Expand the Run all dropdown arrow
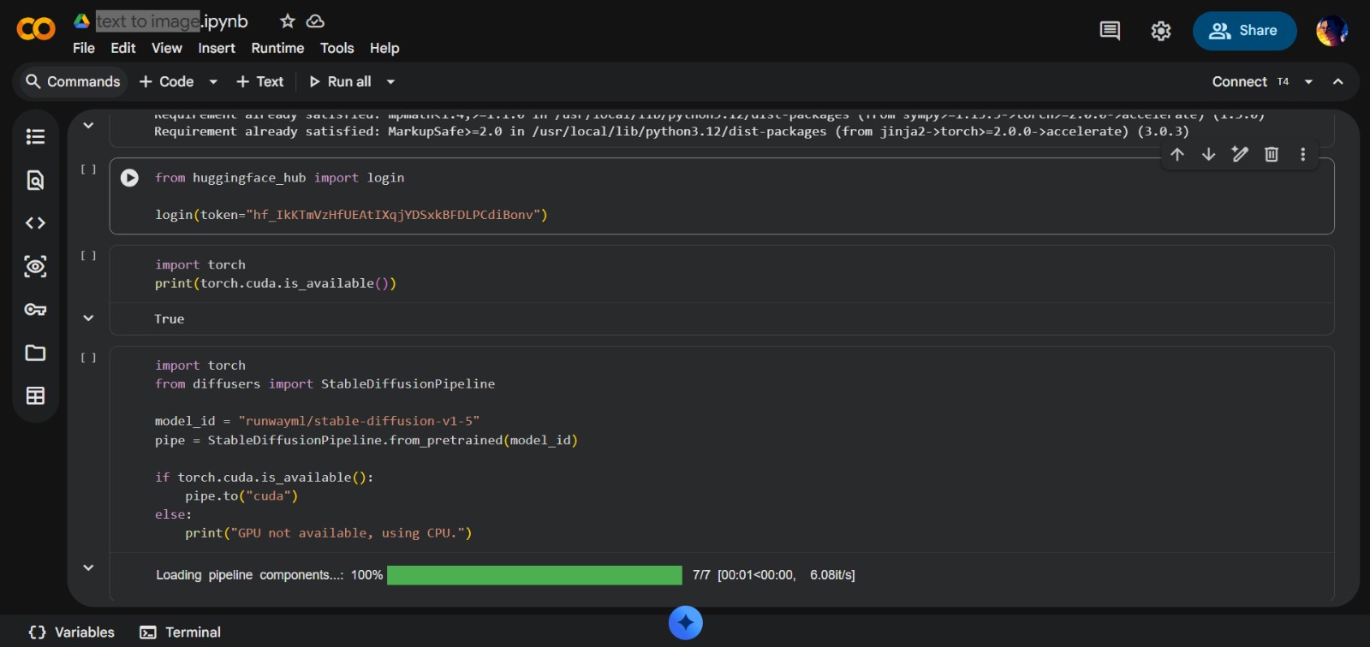The image size is (1370, 647). point(391,82)
